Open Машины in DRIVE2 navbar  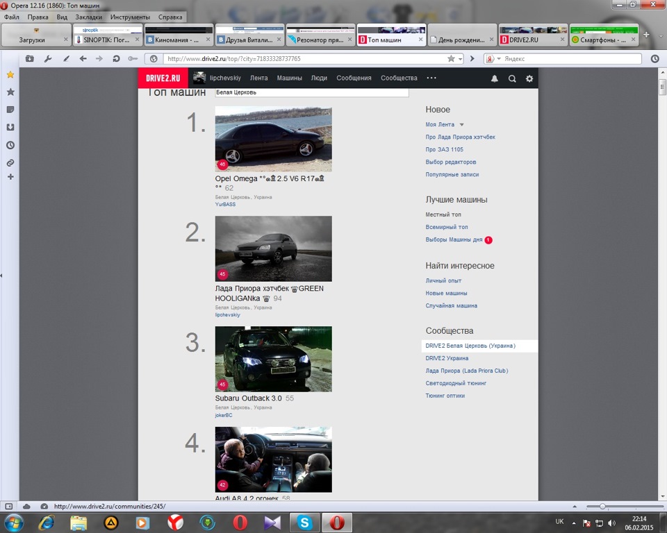coord(289,78)
